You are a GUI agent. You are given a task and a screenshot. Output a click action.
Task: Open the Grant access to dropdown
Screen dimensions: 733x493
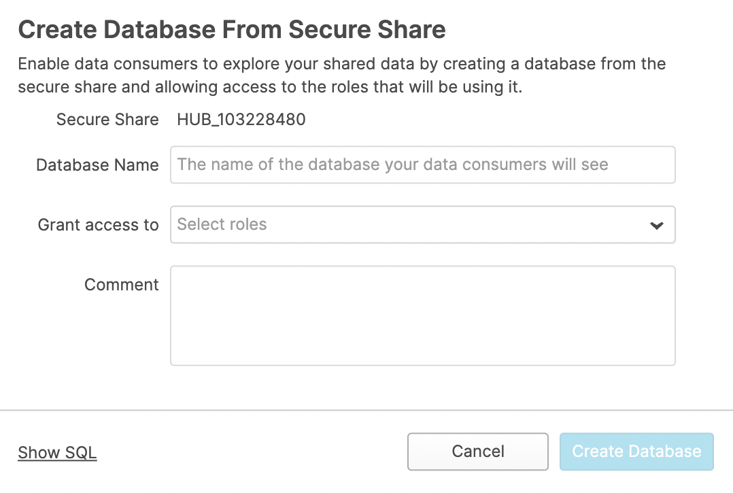tap(422, 224)
